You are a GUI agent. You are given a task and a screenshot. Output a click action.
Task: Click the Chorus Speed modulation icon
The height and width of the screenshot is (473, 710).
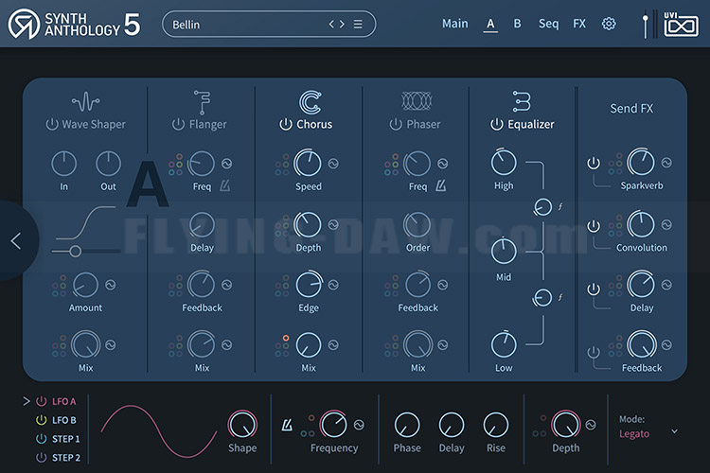click(x=333, y=164)
